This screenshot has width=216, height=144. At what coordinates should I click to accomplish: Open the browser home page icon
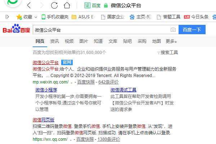67,5
